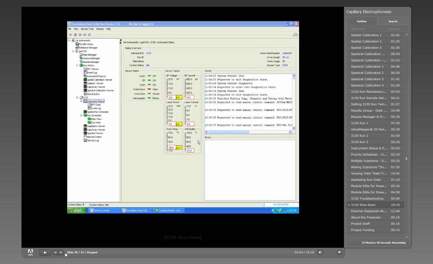Open the Wizards menu
This screenshot has height=264, width=433.
point(100,29)
